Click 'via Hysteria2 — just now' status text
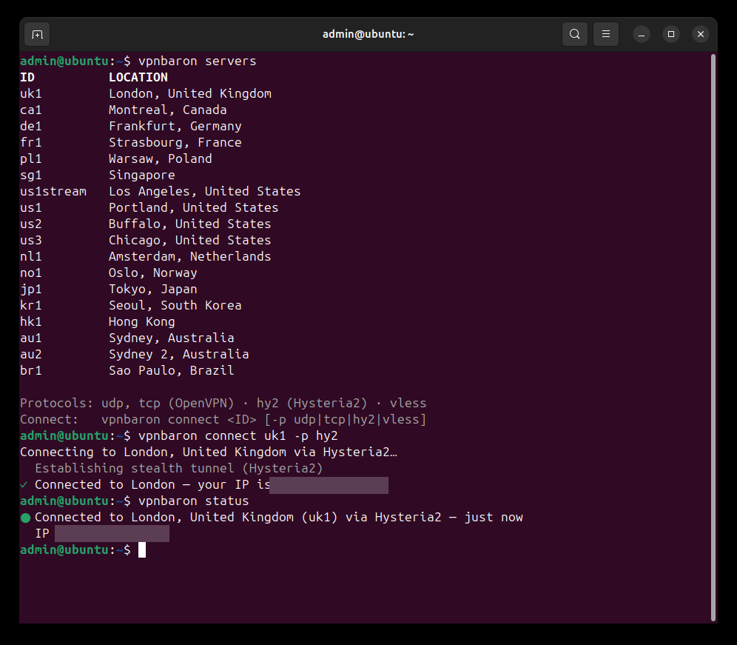 point(434,518)
